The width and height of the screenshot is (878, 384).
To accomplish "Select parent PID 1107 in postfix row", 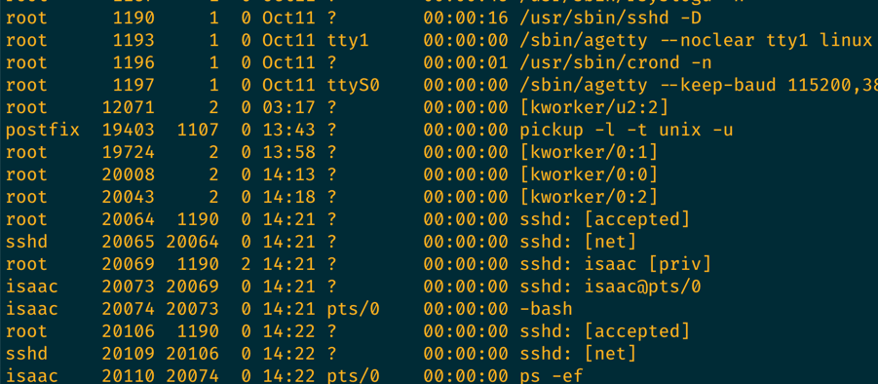I will tap(198, 130).
